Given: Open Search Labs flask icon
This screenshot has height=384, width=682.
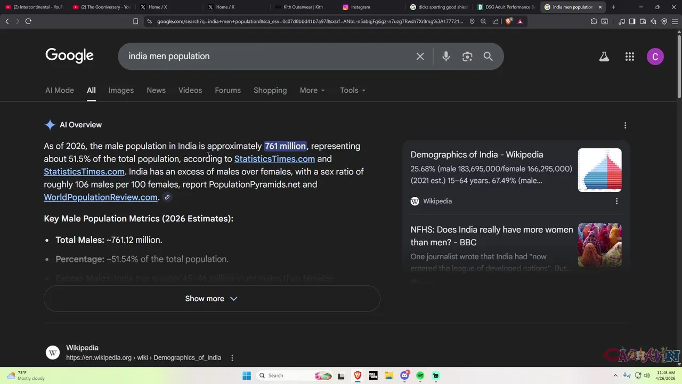Looking at the screenshot, I should [604, 57].
